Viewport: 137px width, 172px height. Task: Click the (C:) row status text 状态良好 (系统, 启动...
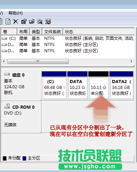[100, 38]
